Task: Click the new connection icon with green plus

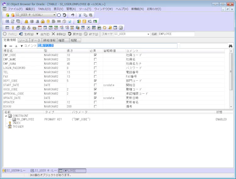Action: coord(7,15)
